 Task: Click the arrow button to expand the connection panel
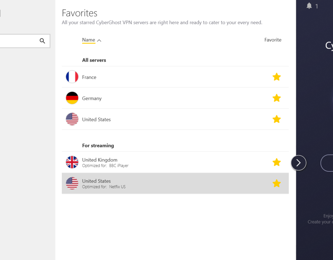pos(299,163)
